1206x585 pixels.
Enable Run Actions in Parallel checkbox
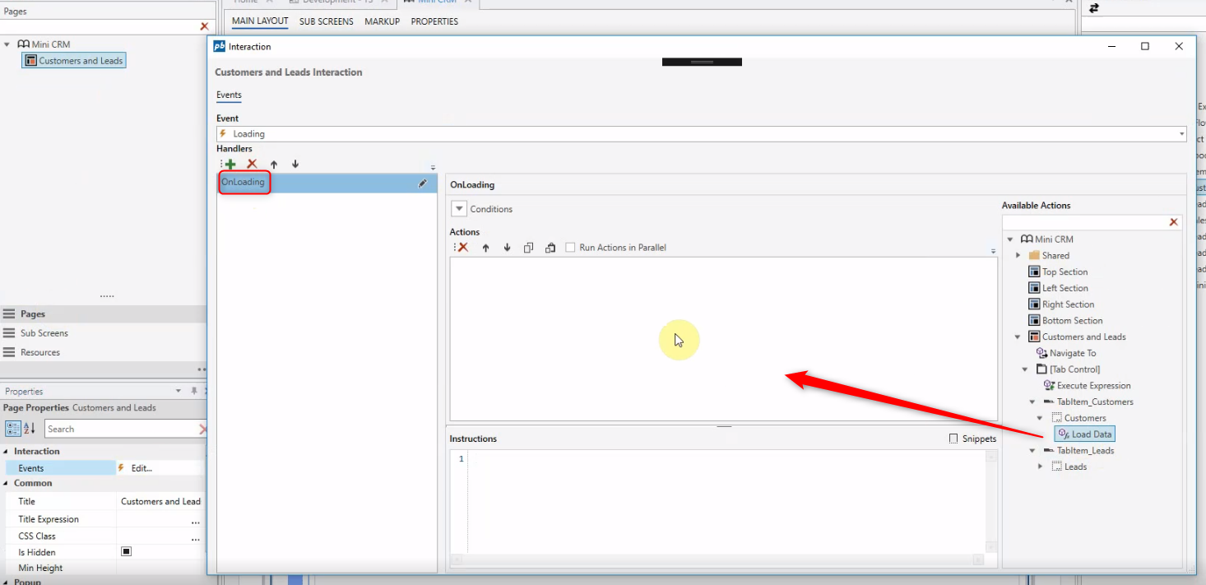coord(570,248)
